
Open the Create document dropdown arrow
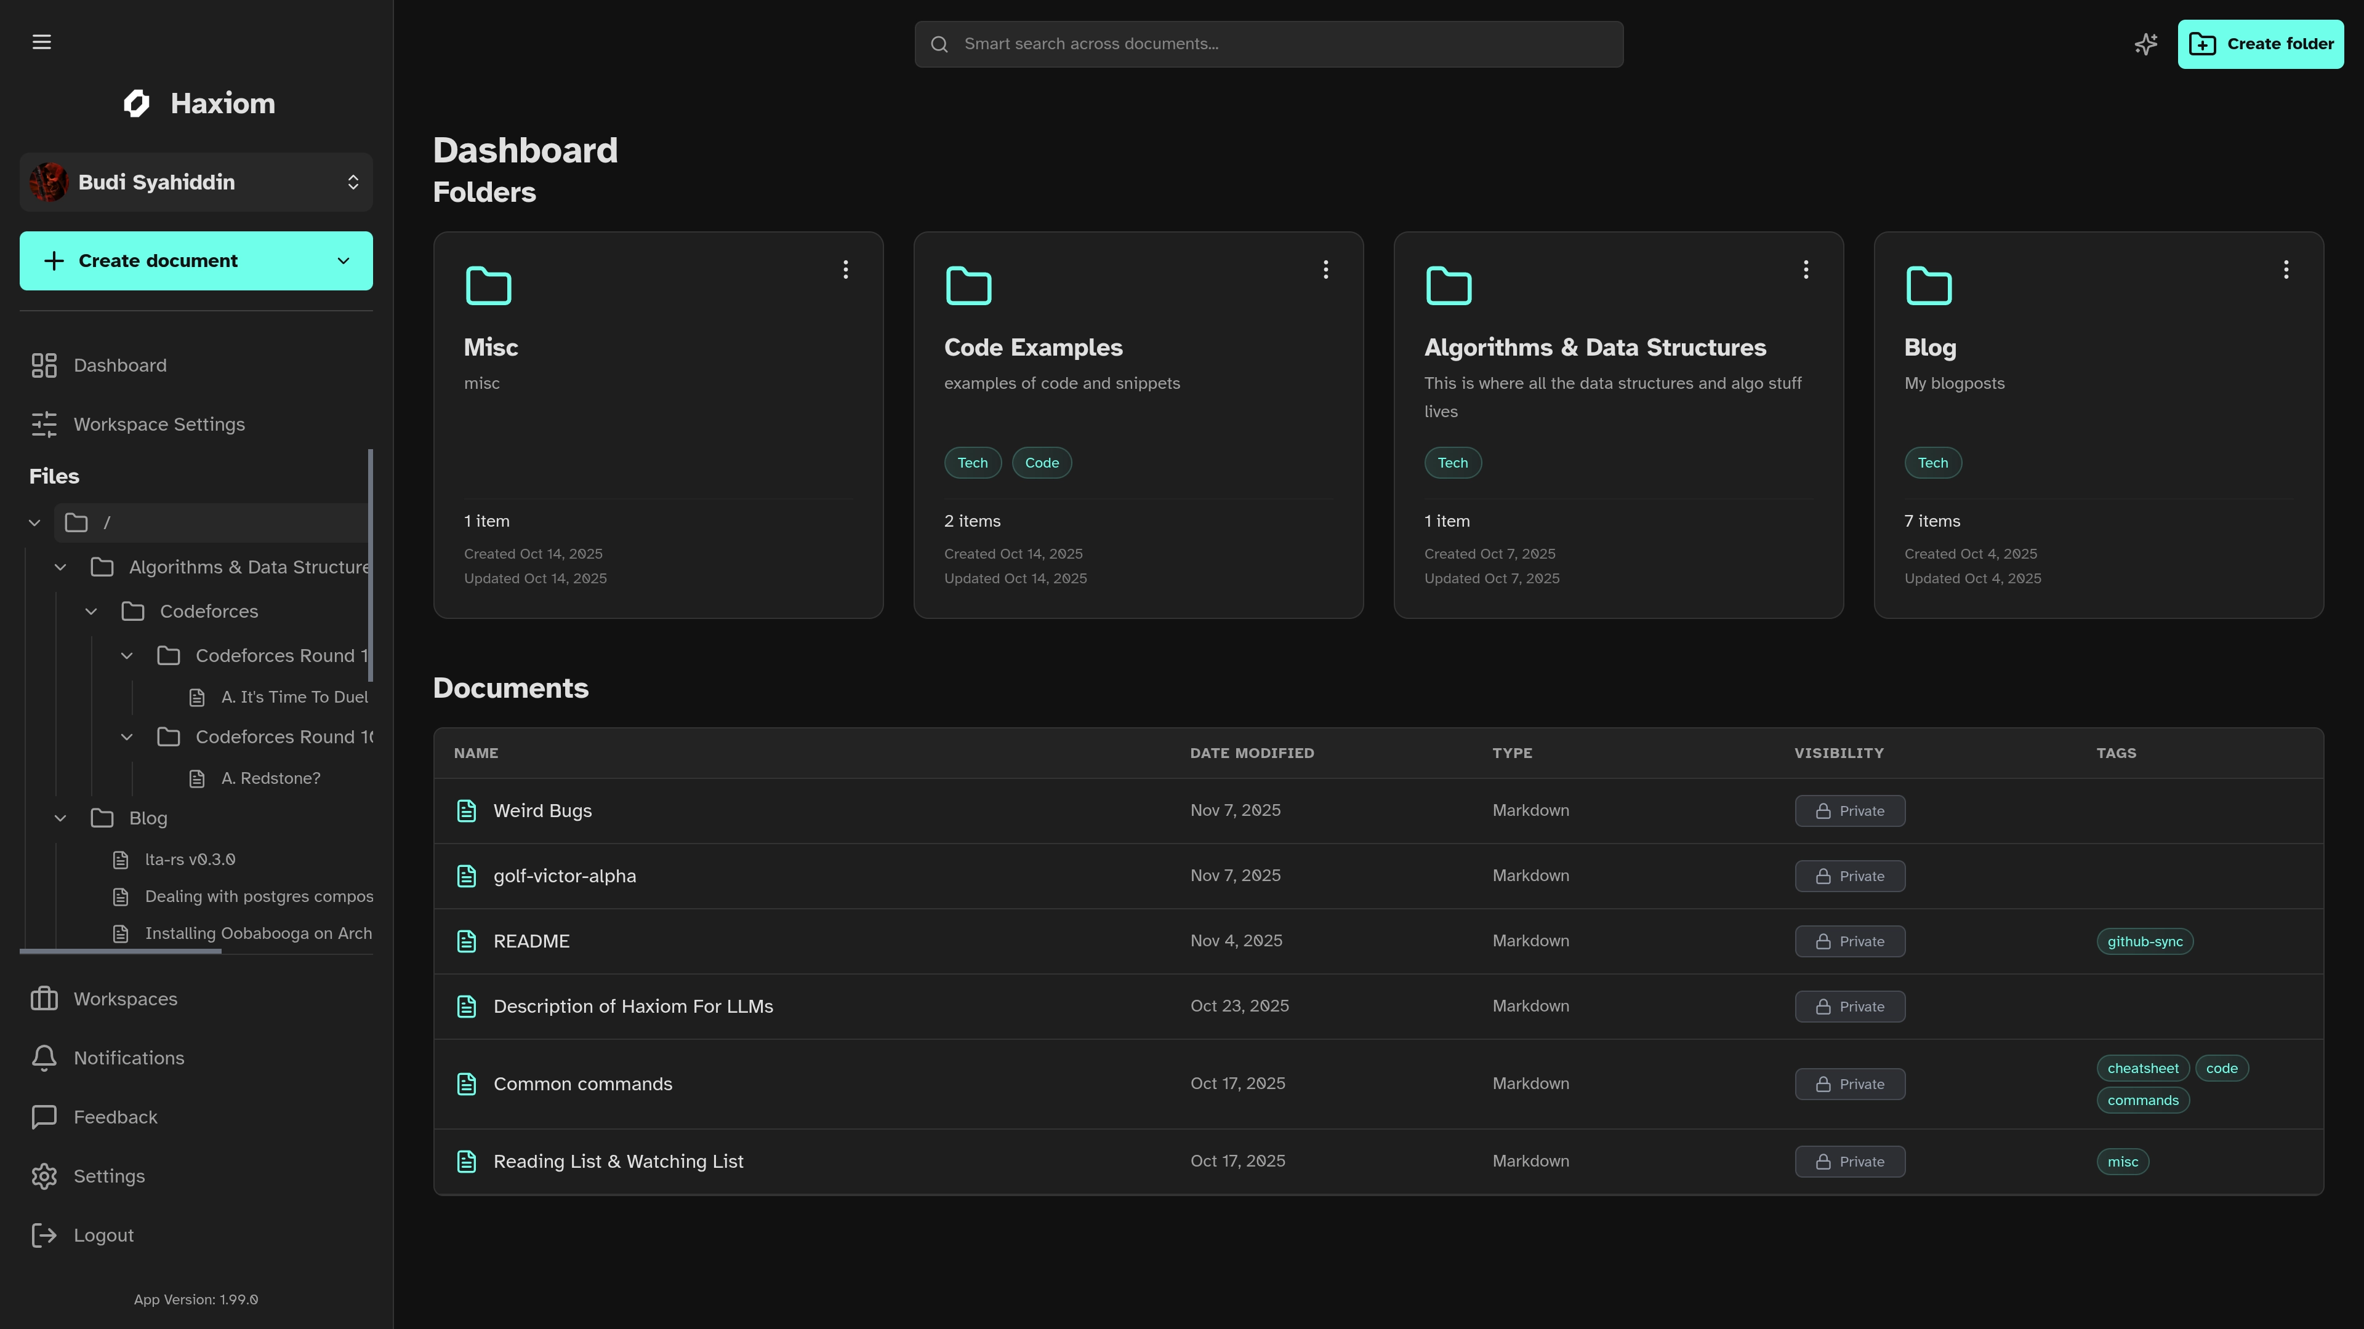tap(344, 261)
